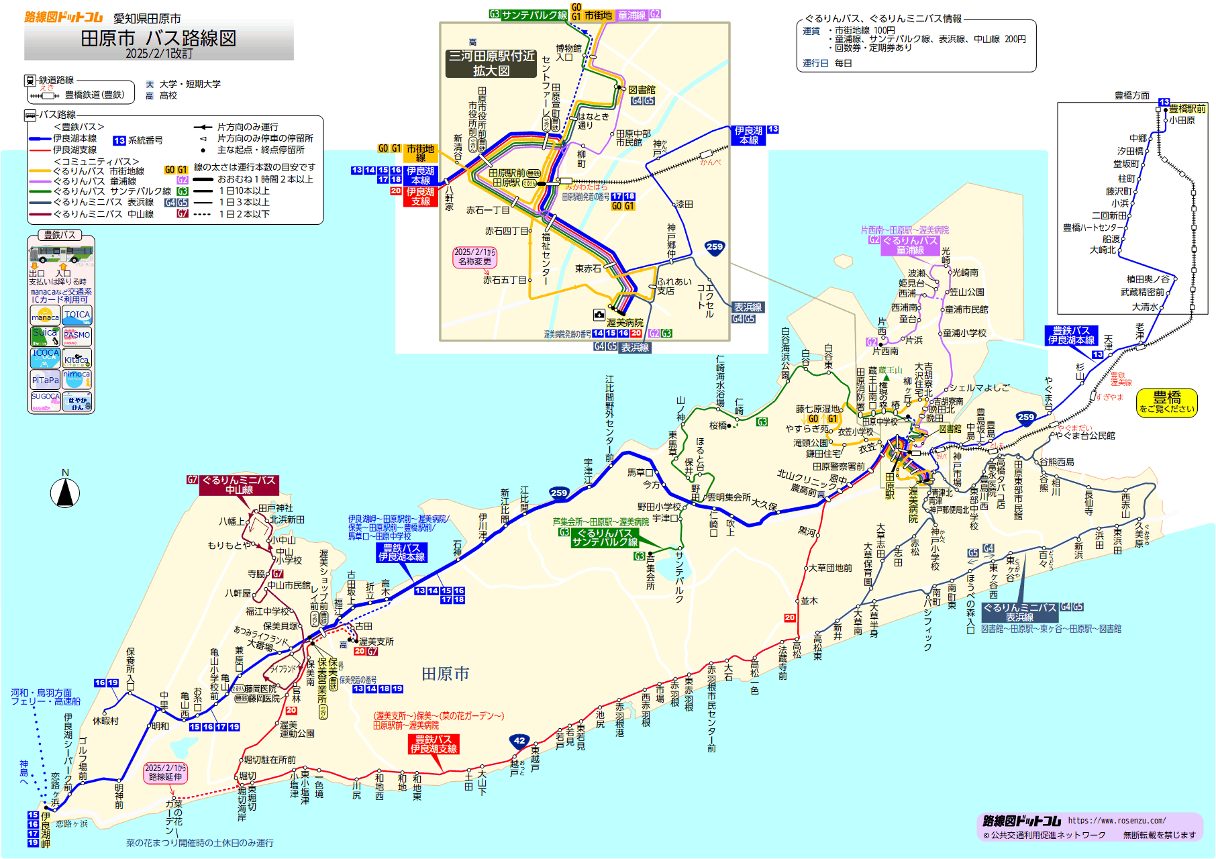Image resolution: width=1216 pixels, height=859 pixels.
Task: Click the 武蔵精密前 stop label
Action: [x=1142, y=292]
